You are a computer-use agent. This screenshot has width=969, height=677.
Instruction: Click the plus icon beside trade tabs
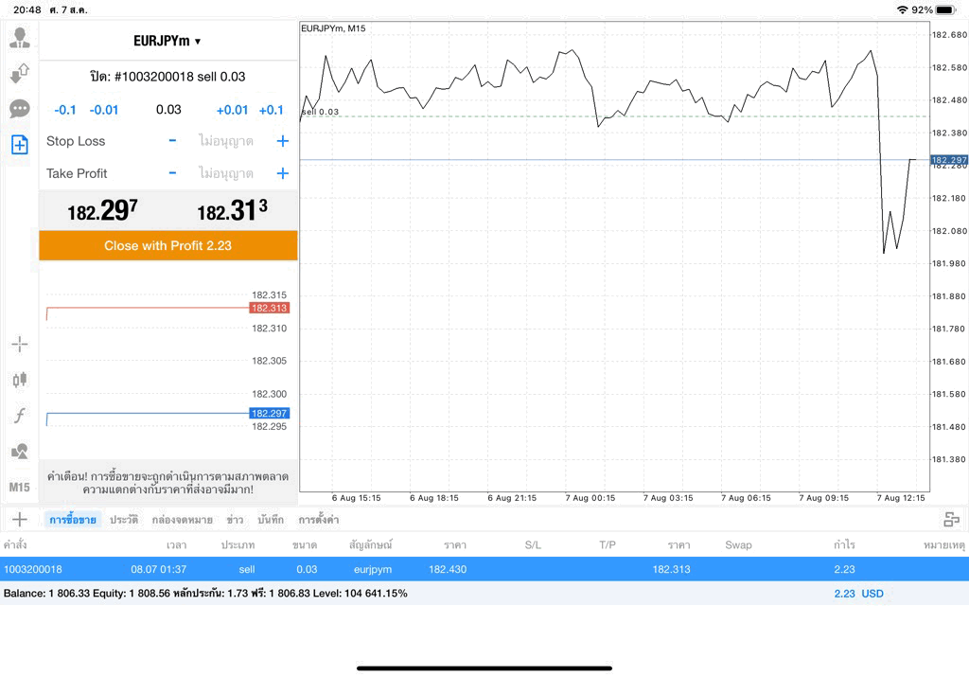click(20, 519)
